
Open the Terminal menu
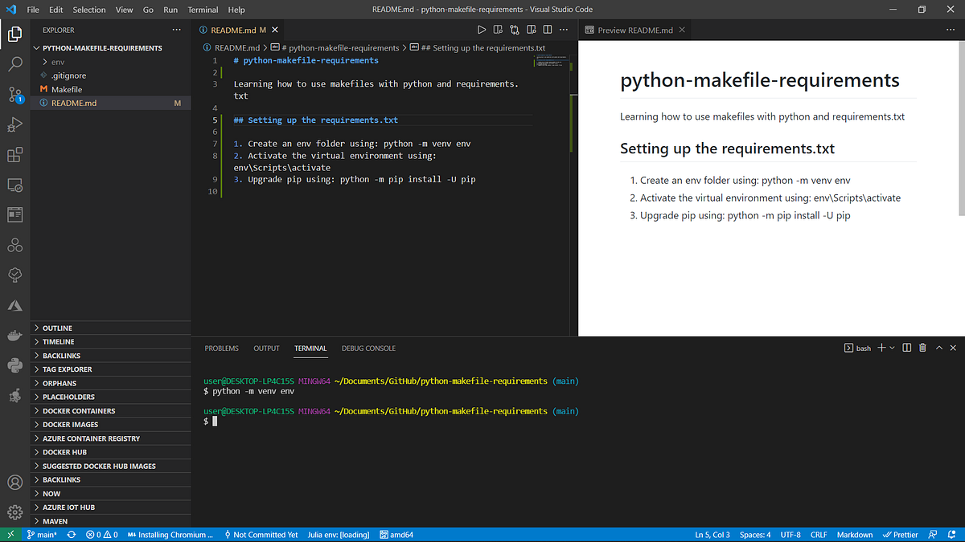(x=203, y=10)
